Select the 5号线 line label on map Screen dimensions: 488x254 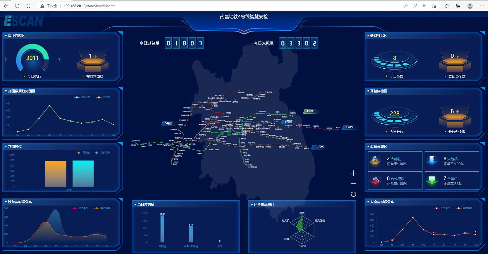pos(169,123)
